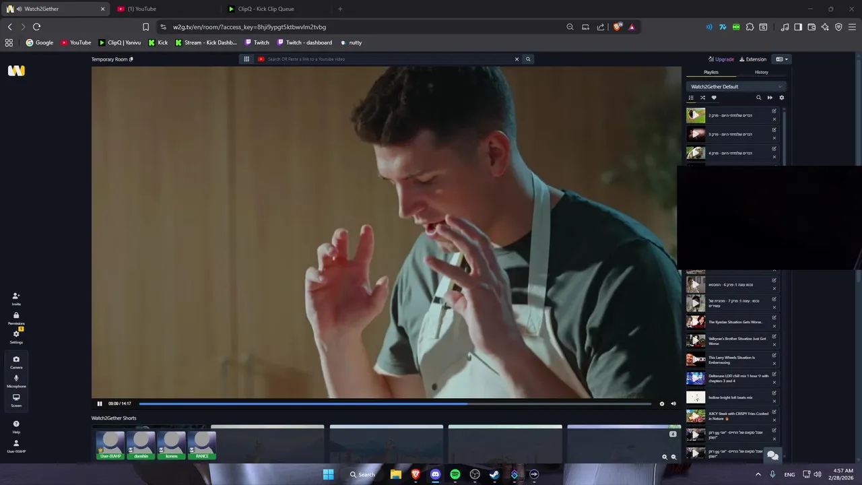Open Help in the sidebar
This screenshot has height=485, width=862.
tap(16, 427)
